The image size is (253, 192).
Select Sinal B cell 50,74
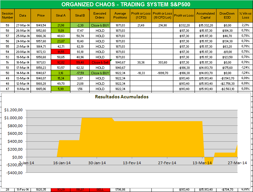(80, 36)
